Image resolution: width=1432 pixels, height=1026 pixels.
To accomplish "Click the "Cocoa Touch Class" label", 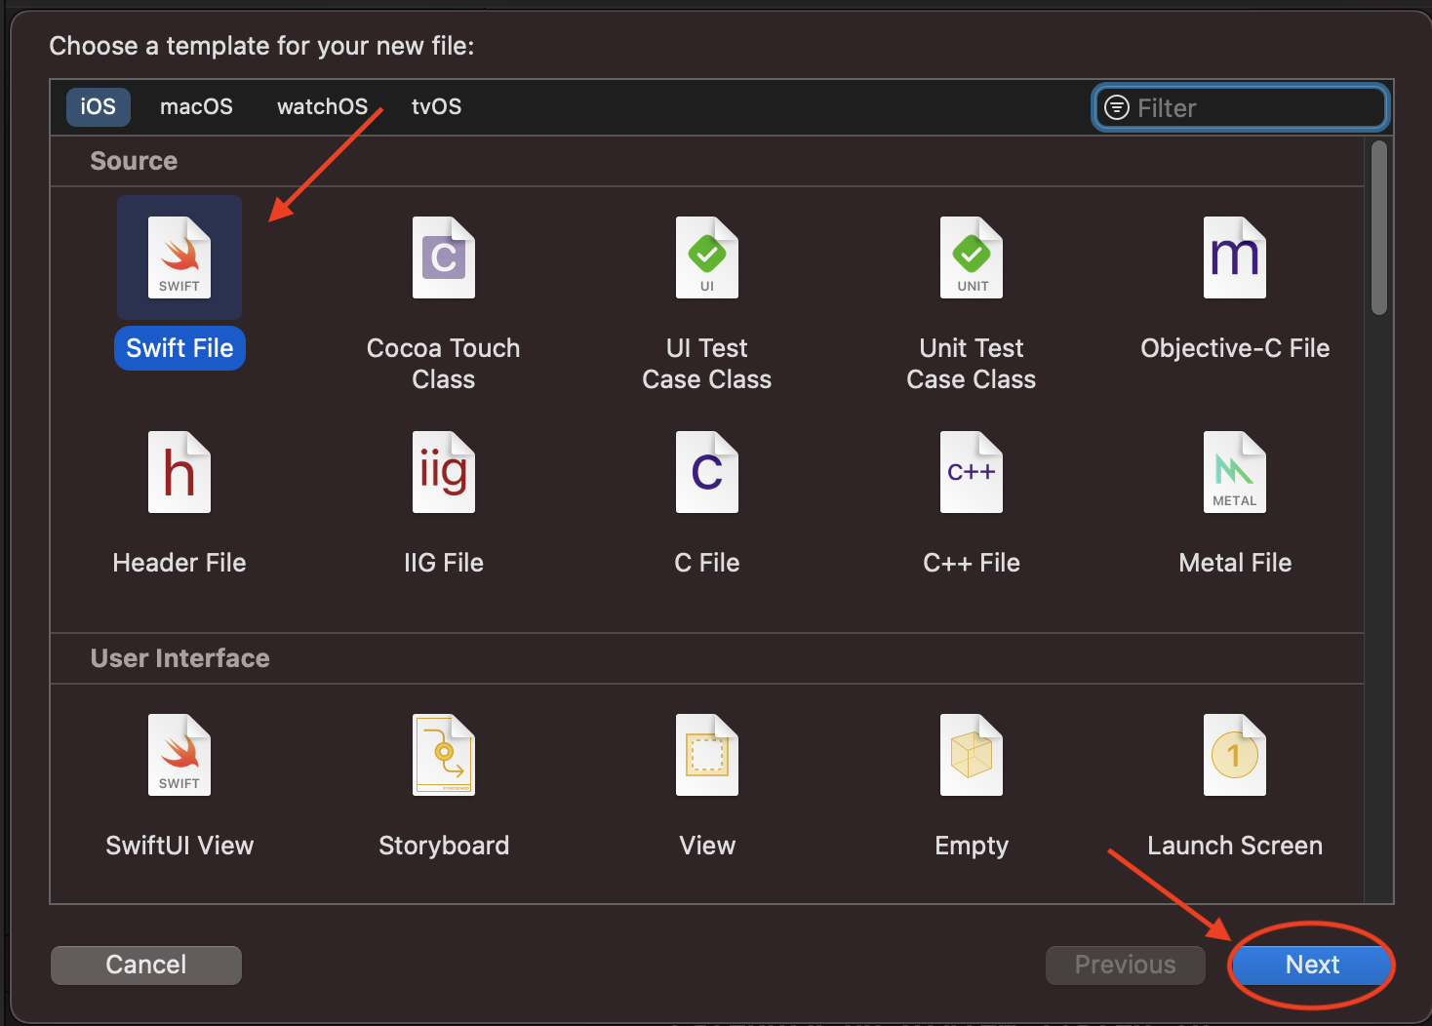I will click(x=444, y=364).
